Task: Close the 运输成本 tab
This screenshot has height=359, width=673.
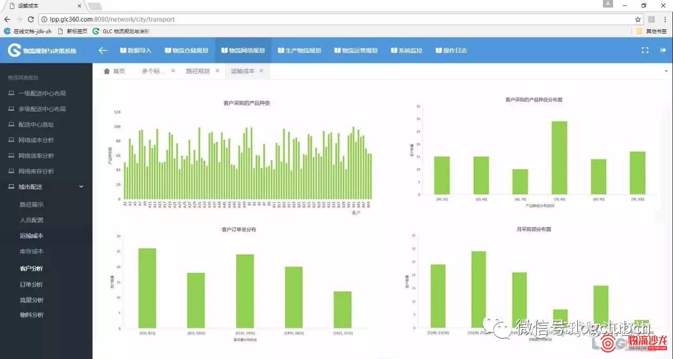Action: (261, 71)
